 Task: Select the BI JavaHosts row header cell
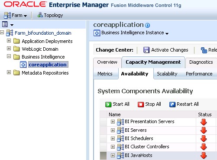coord(103,156)
